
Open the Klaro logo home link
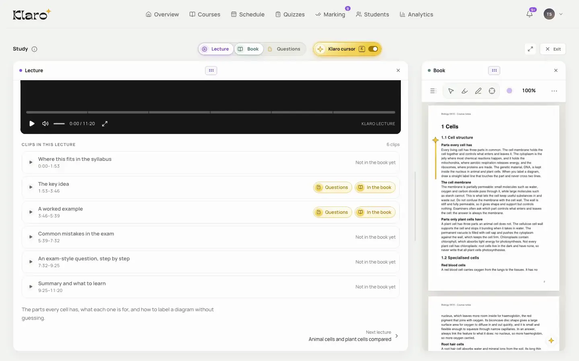[x=32, y=14]
